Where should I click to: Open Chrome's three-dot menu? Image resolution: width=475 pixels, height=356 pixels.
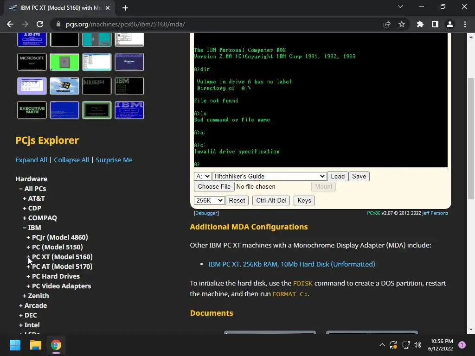(x=465, y=24)
